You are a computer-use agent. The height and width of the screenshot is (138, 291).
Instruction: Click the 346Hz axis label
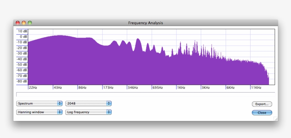[x=133, y=88]
